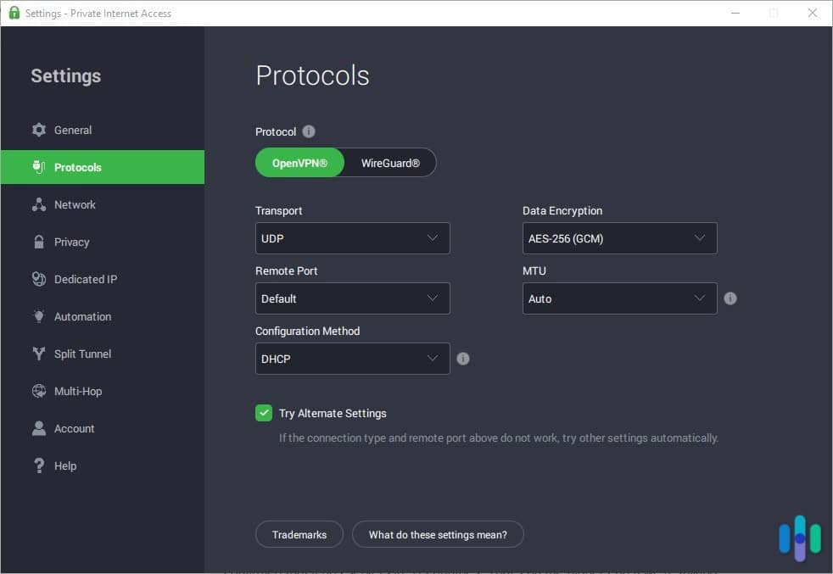Image resolution: width=833 pixels, height=574 pixels.
Task: Click the Protocols page heading
Action: (312, 75)
